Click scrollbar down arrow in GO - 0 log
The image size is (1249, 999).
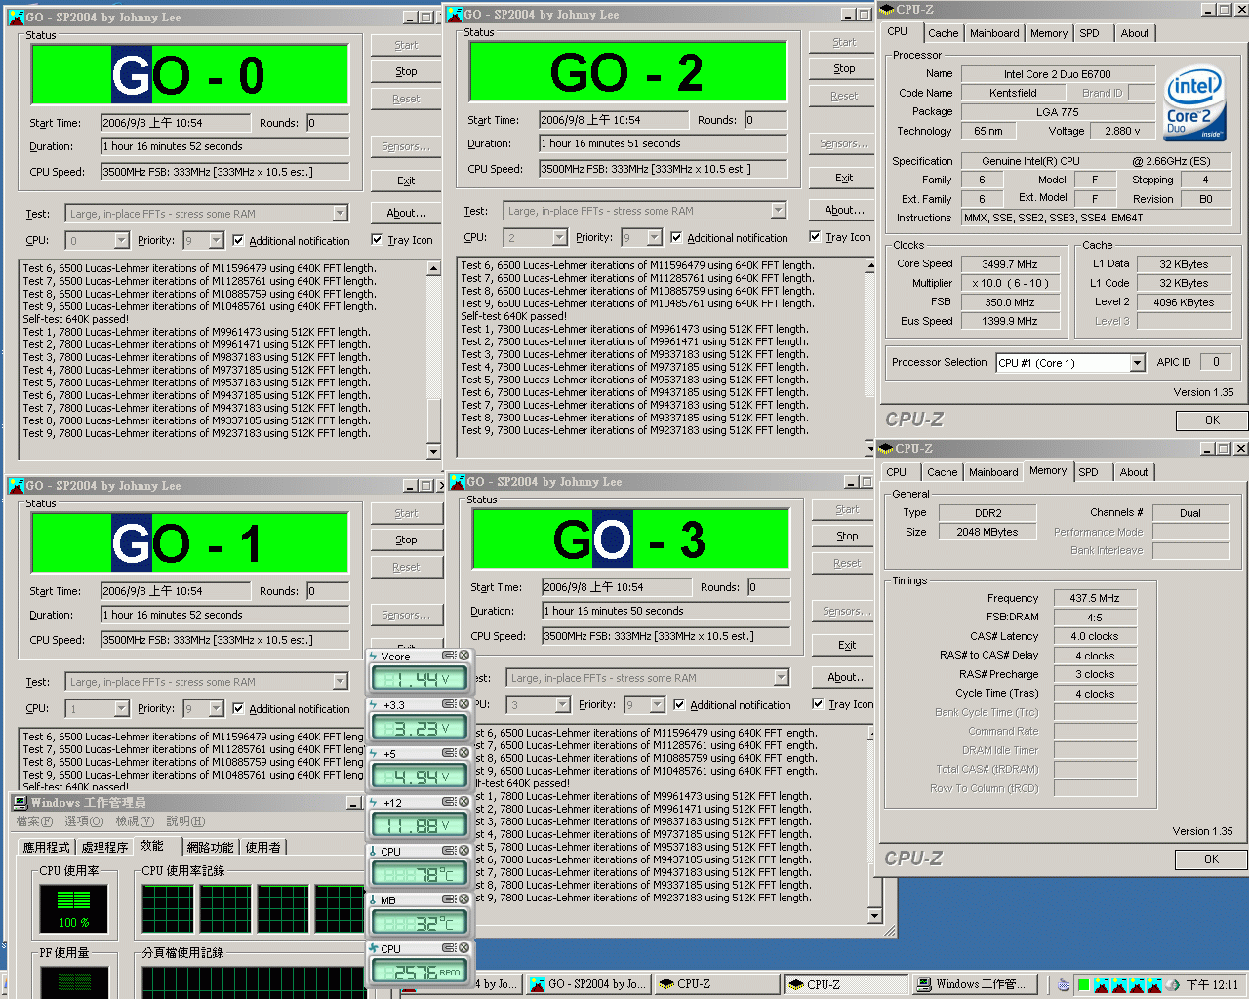433,452
